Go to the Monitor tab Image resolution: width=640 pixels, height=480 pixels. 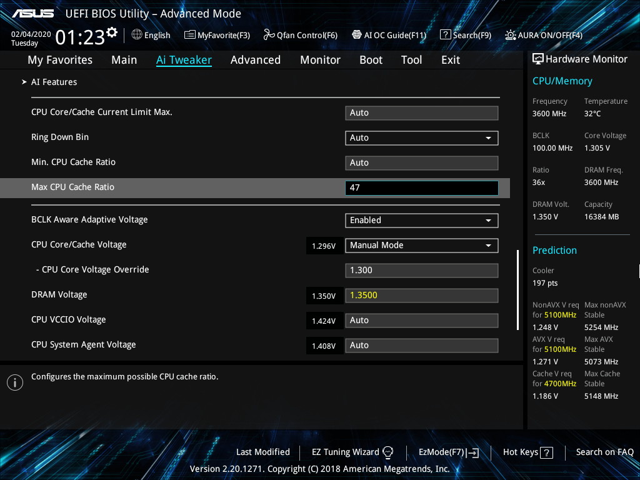click(x=321, y=60)
